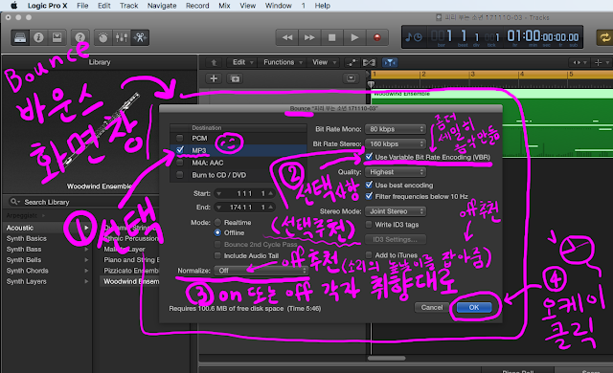Check the M4A: AAC destination checkbox
The image size is (613, 373).
click(180, 163)
